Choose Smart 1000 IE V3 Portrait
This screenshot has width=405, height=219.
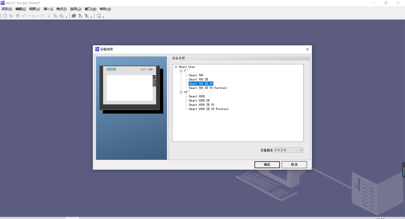tap(209, 109)
